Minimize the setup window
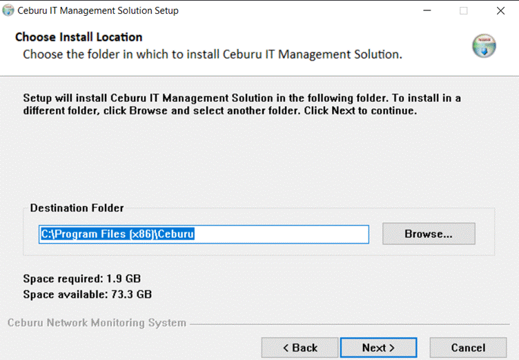This screenshot has width=519, height=360. 427,10
